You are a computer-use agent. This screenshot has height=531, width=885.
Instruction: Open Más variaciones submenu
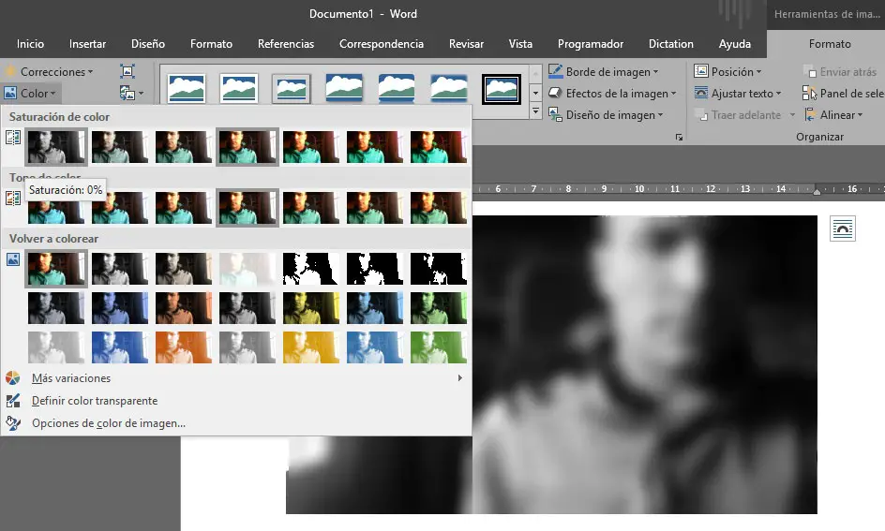(x=236, y=378)
